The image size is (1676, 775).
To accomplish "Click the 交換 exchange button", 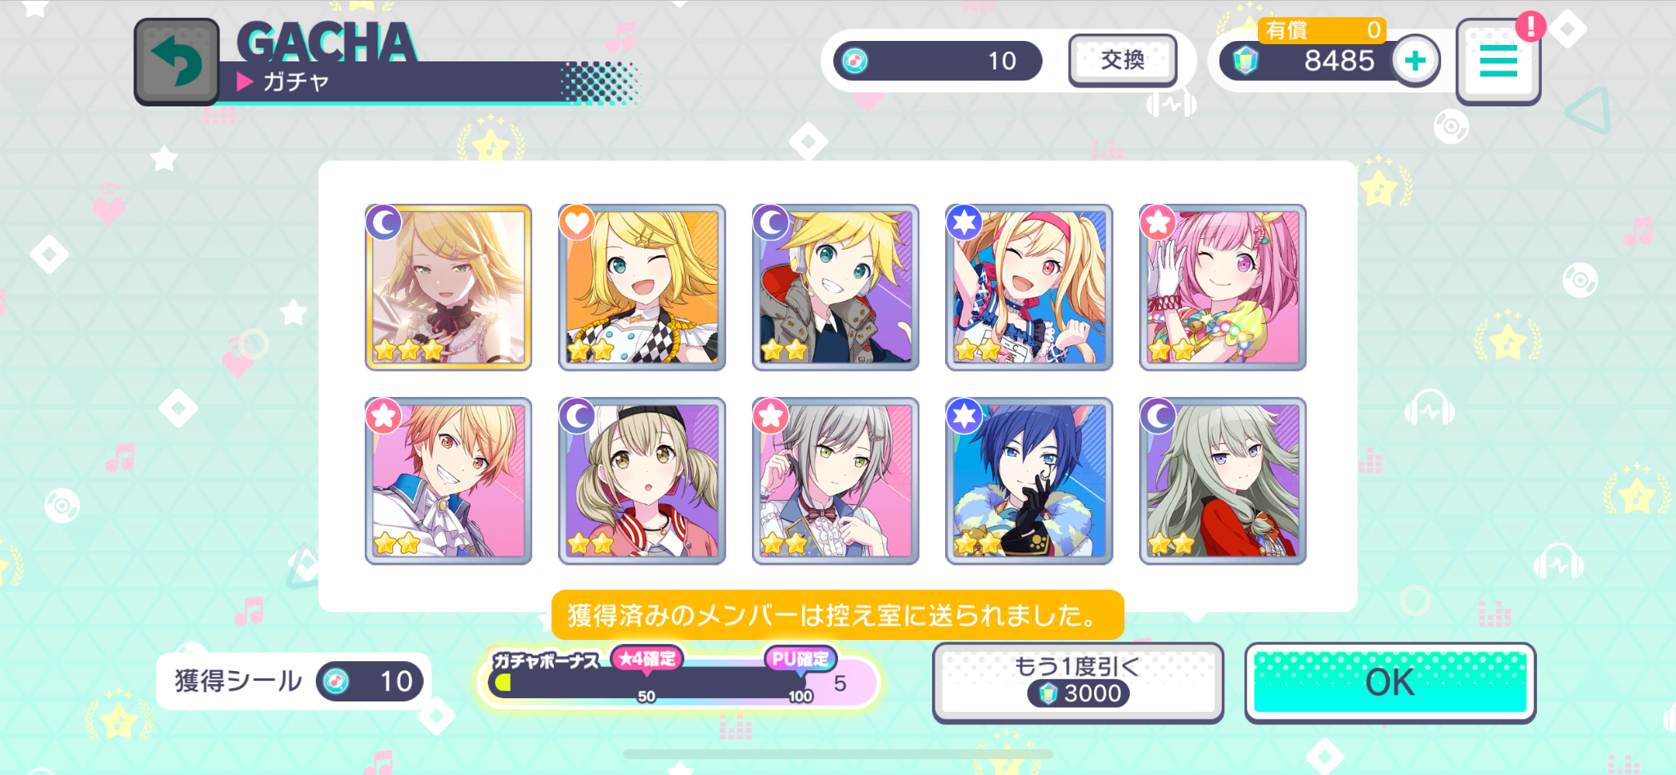I will [x=1123, y=61].
